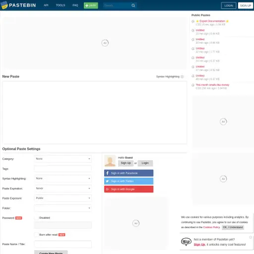Click the Hello speech bubble icon
The image size is (254, 254).
tap(186, 242)
